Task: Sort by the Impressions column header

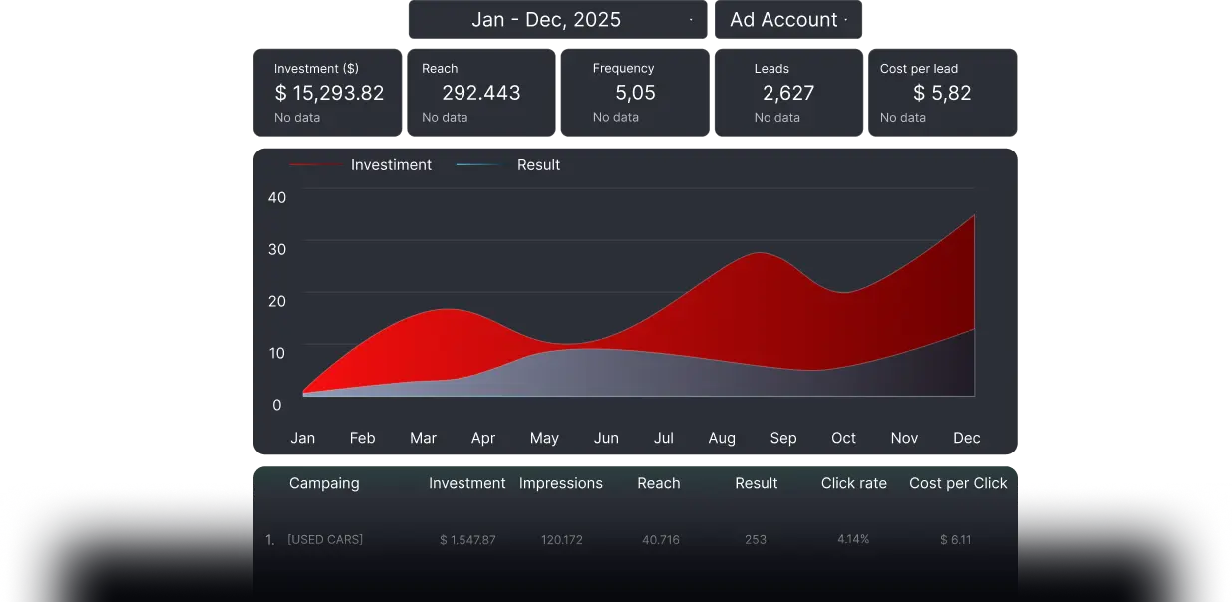Action: click(x=561, y=483)
